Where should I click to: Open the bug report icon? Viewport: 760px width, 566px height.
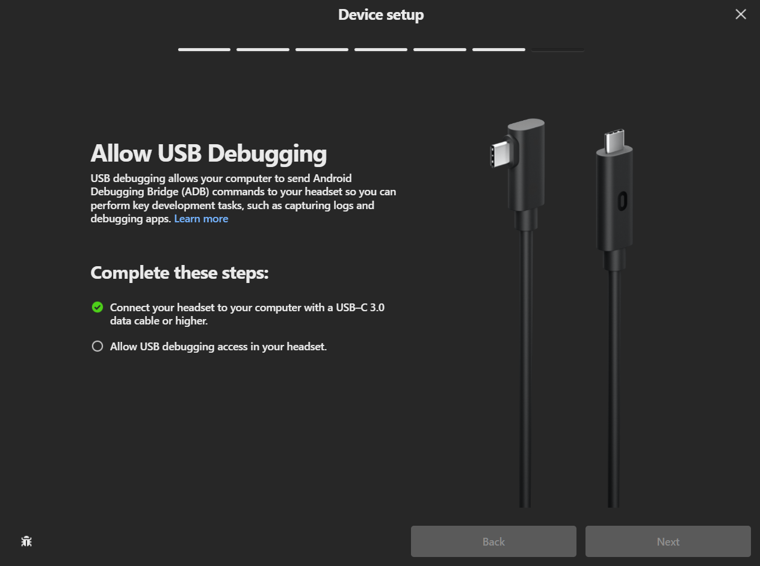(26, 541)
